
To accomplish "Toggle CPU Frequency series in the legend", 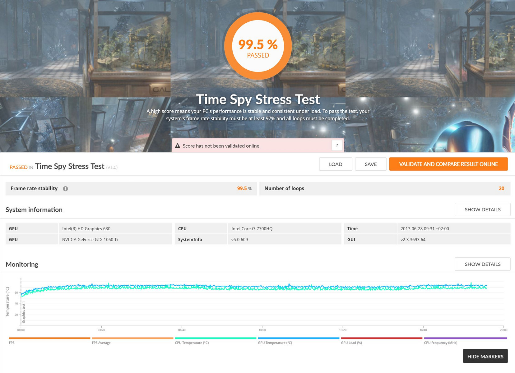I will point(465,338).
